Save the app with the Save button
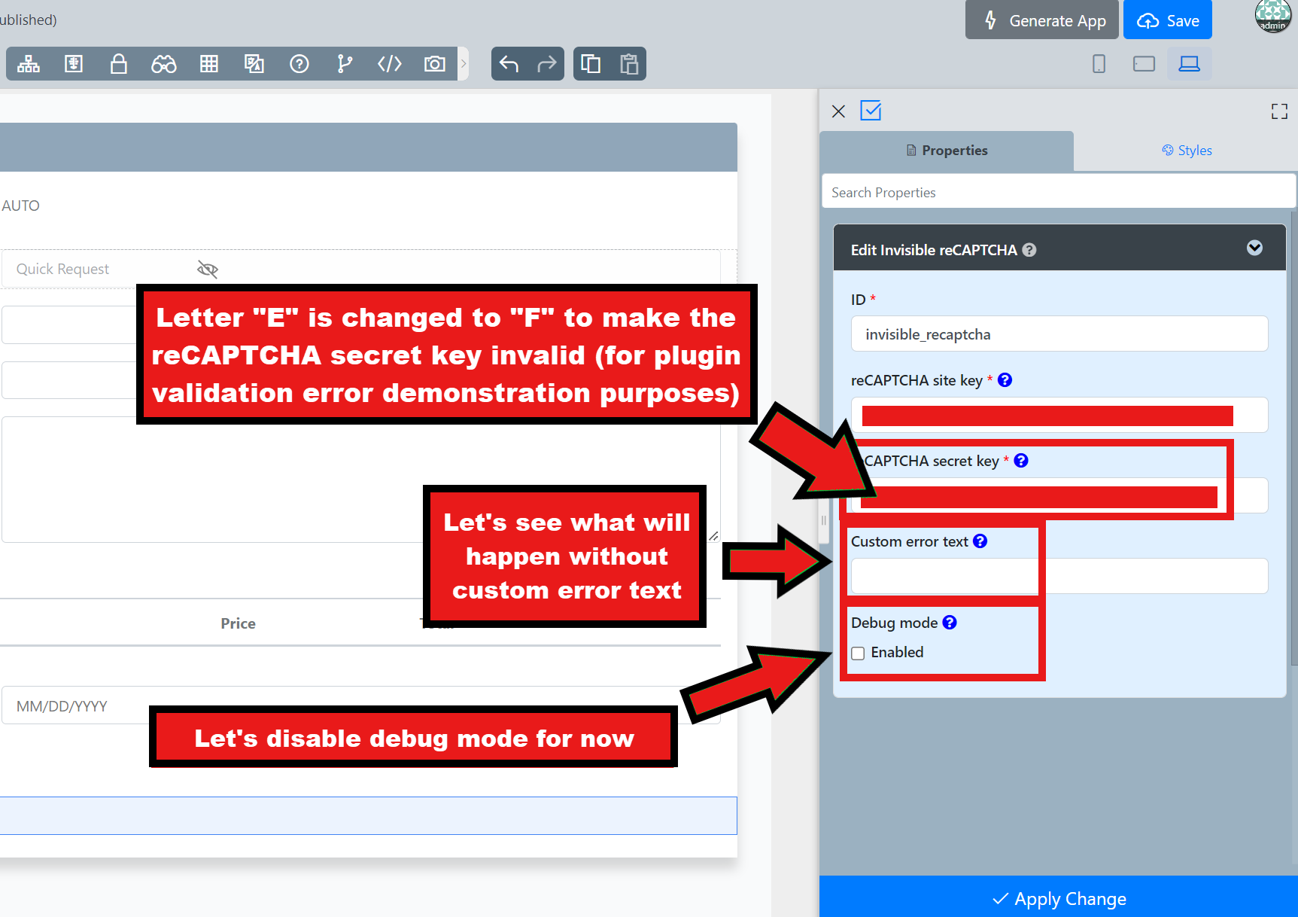The width and height of the screenshot is (1298, 917). (x=1168, y=20)
